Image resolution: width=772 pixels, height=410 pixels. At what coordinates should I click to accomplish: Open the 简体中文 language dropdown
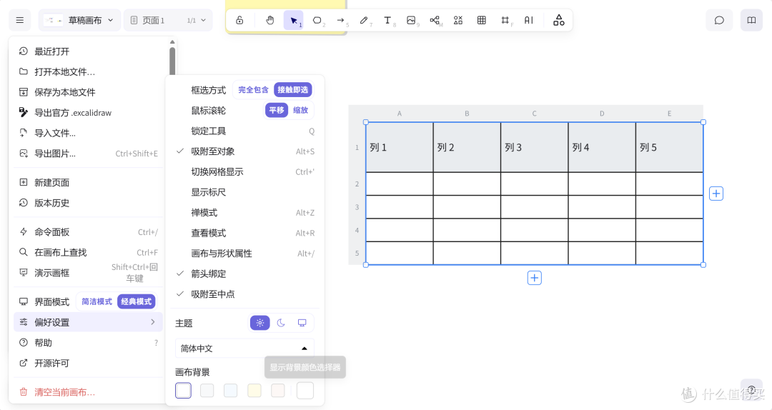coord(244,349)
